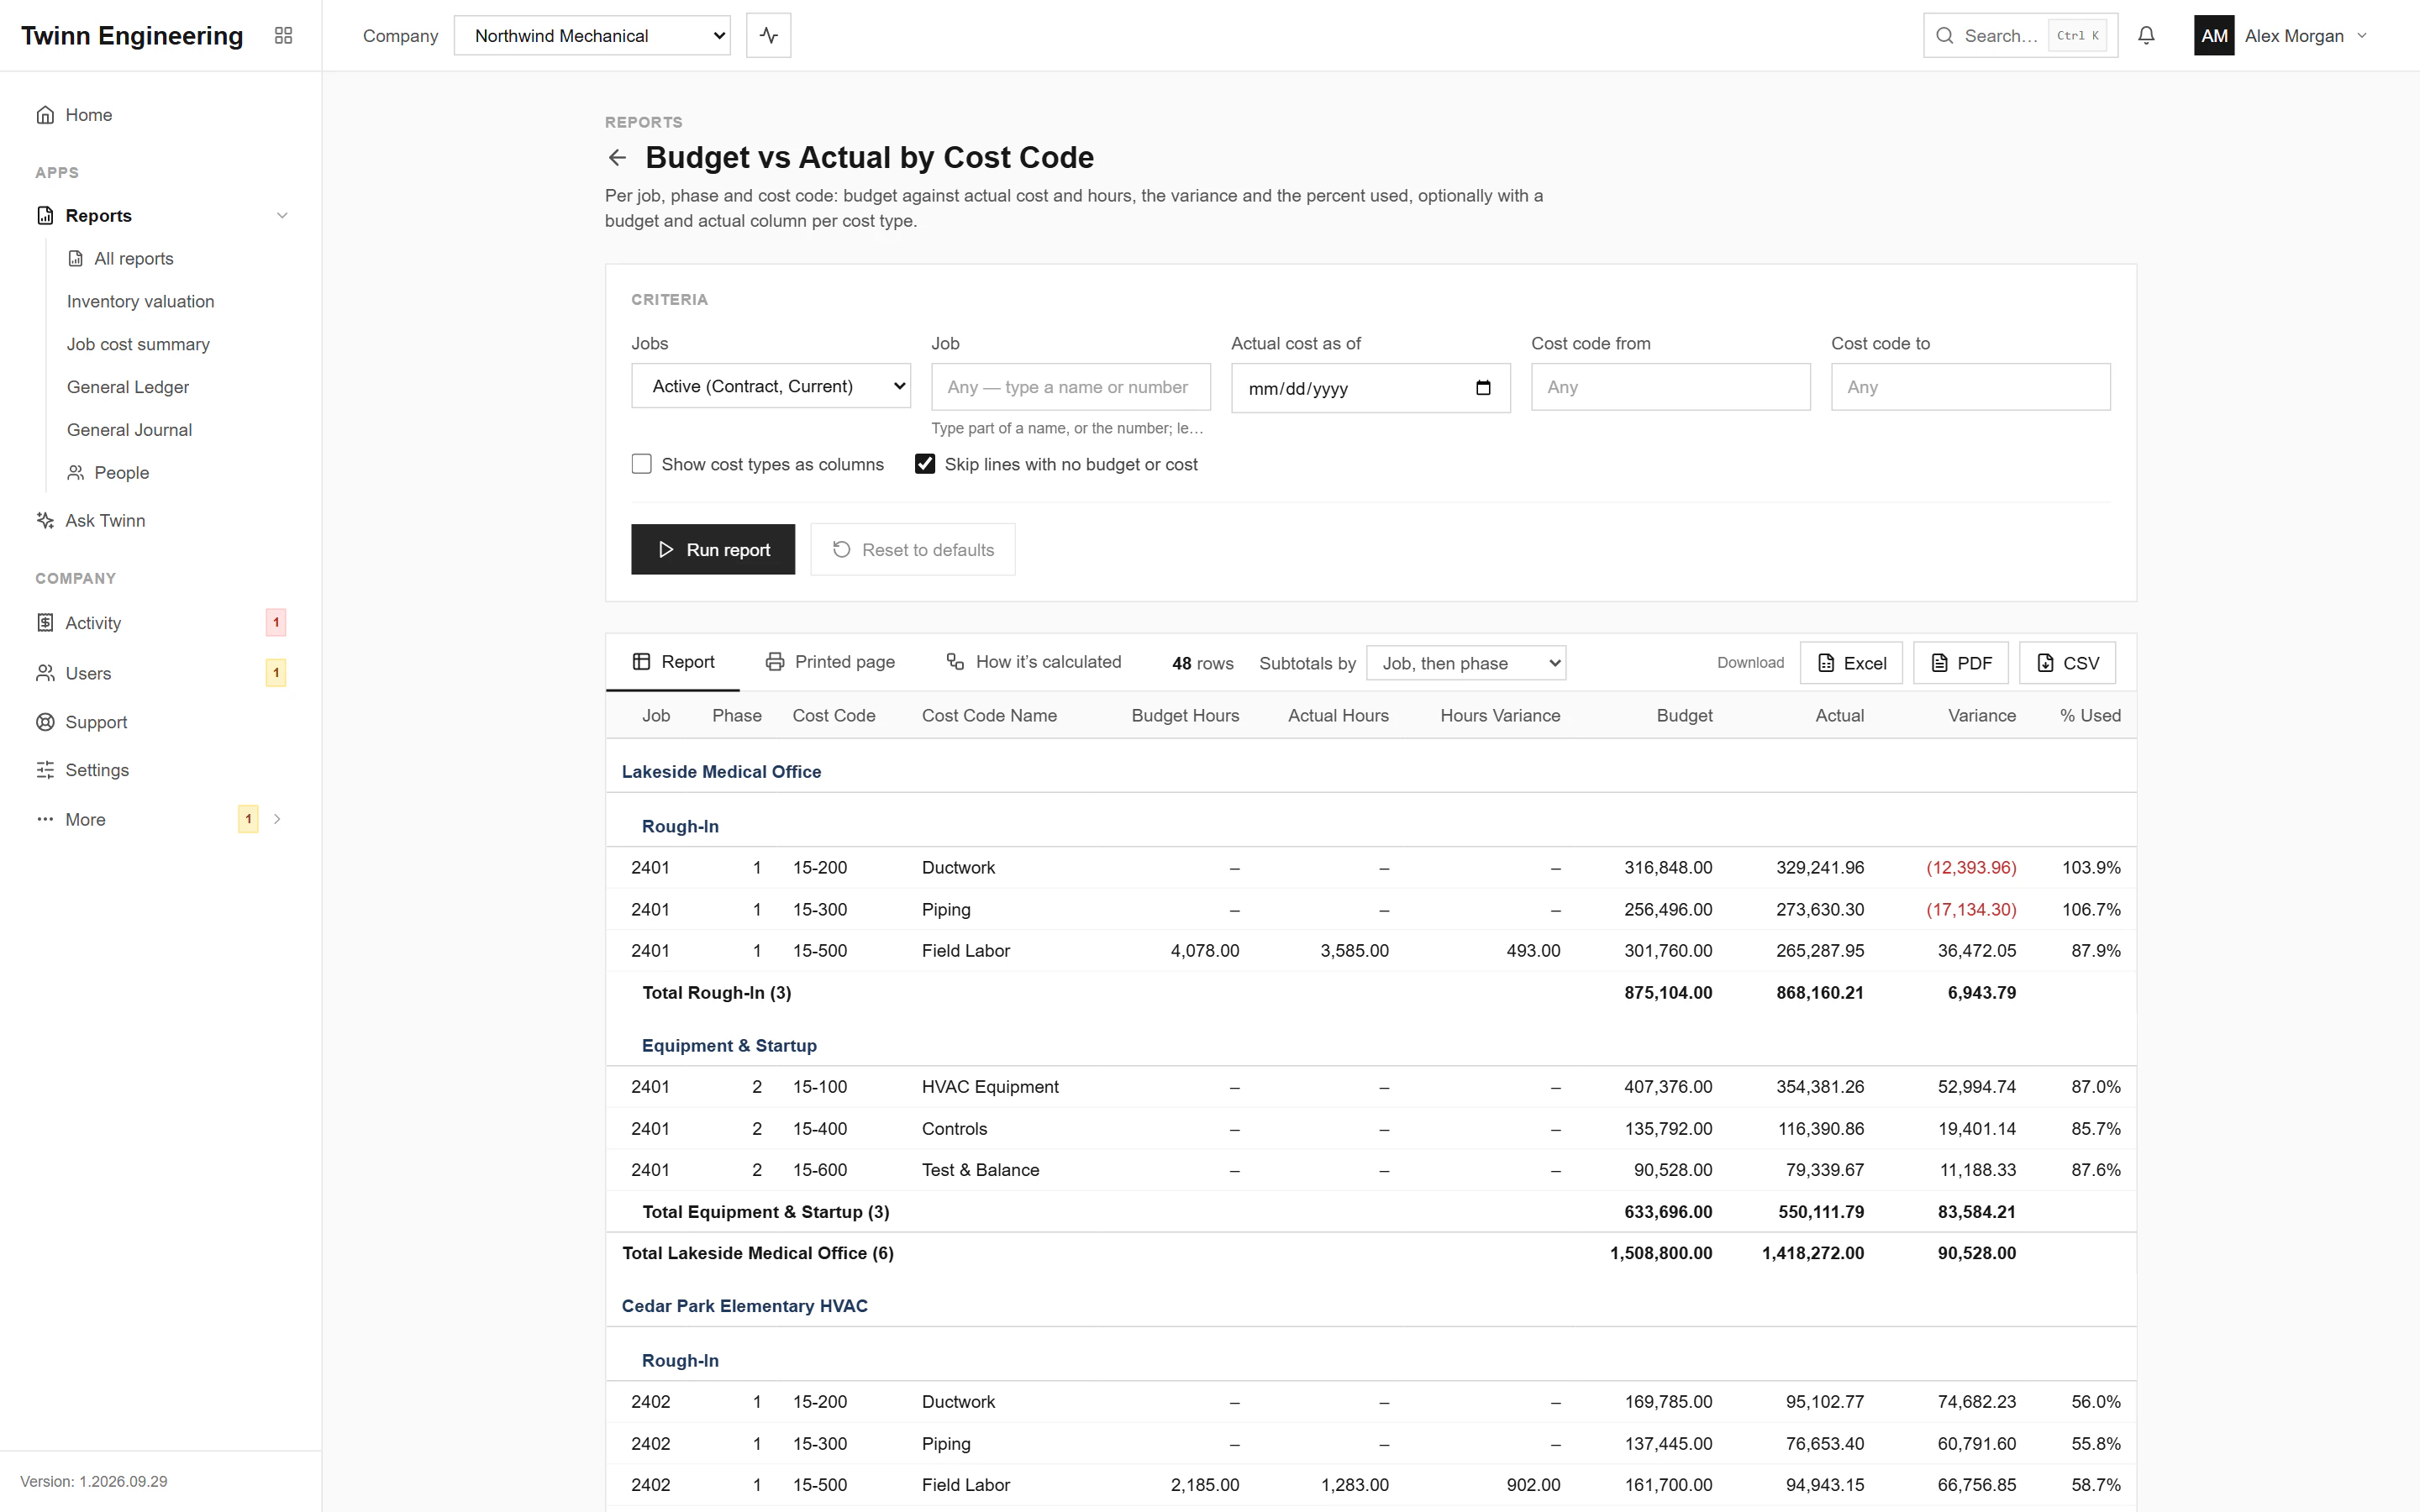2420x1512 pixels.
Task: Click the 4,078.00 budget hours cell
Action: (1205, 951)
